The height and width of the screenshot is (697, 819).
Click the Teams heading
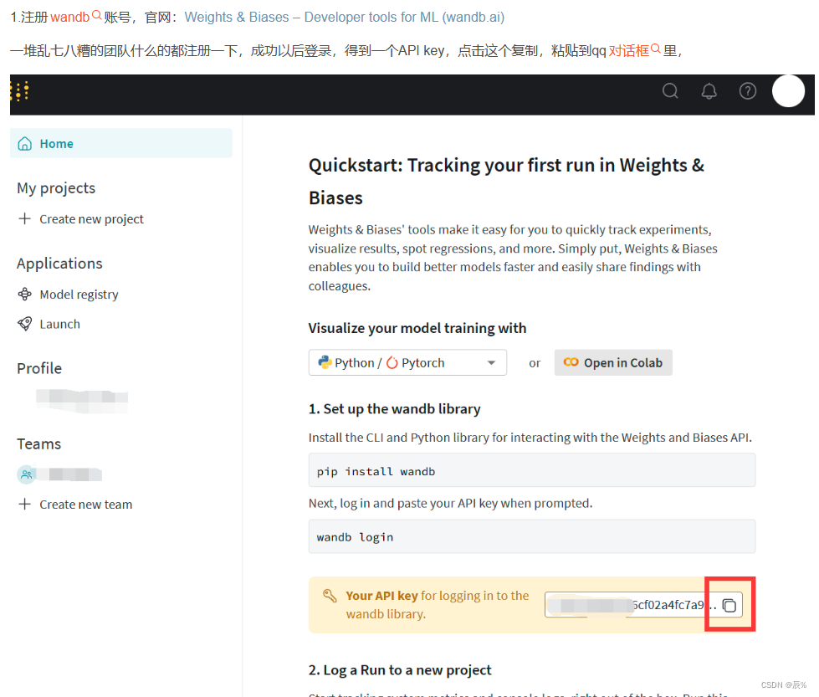click(x=38, y=444)
